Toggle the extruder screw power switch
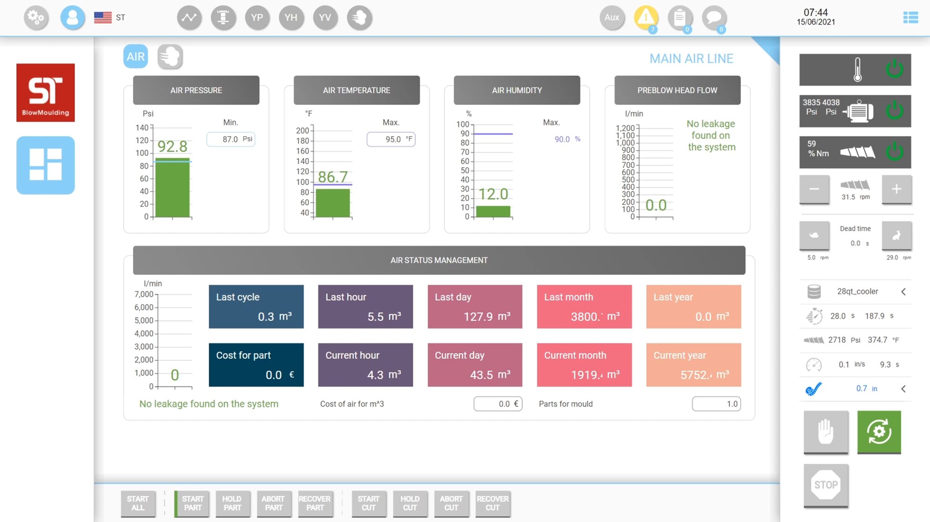The height and width of the screenshot is (522, 930). [x=894, y=152]
